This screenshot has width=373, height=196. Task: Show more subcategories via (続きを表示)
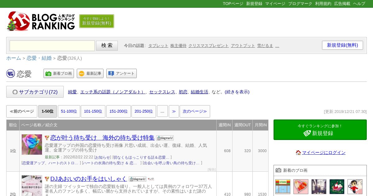click(237, 92)
